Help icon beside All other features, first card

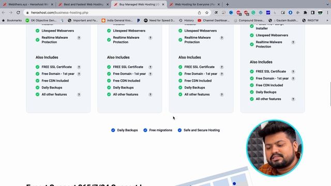(x=79, y=95)
